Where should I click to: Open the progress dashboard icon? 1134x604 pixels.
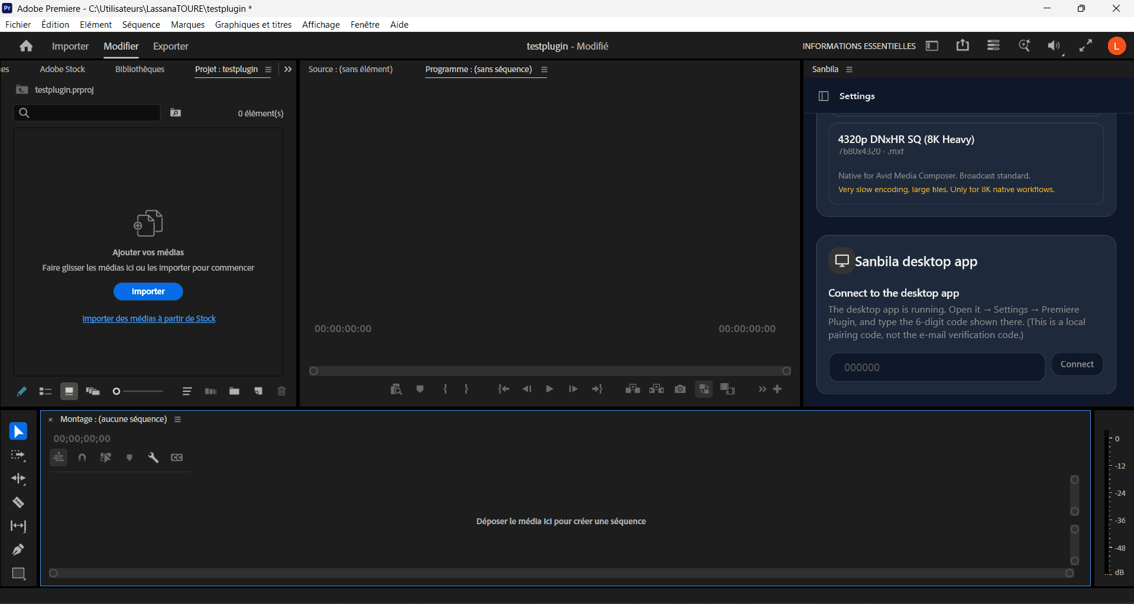[x=993, y=46]
